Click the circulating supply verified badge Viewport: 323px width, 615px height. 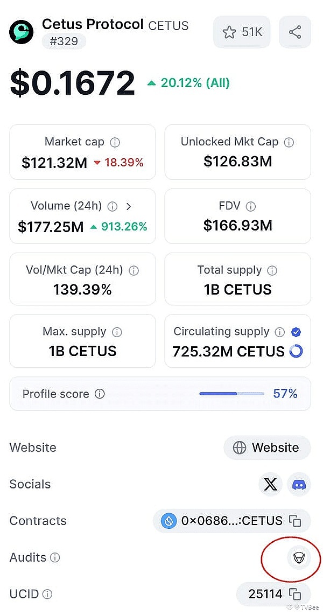[296, 332]
